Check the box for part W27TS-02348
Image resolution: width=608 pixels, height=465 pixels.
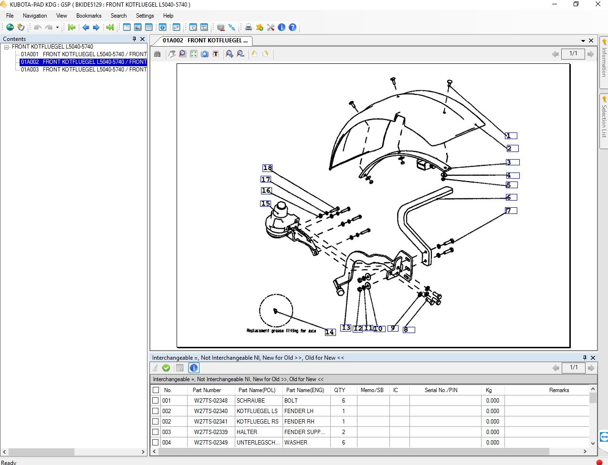[156, 401]
